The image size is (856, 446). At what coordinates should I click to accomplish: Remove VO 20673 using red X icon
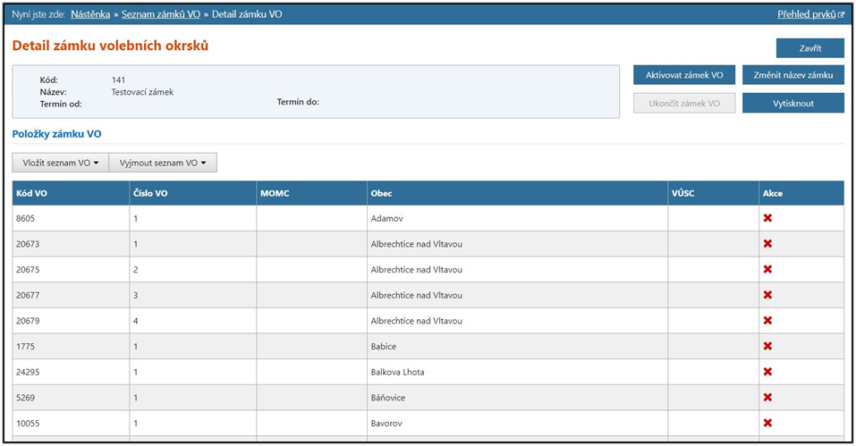[x=767, y=244]
